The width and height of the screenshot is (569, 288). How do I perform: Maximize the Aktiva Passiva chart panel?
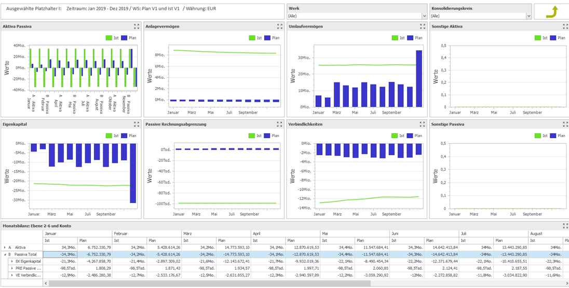click(x=137, y=26)
